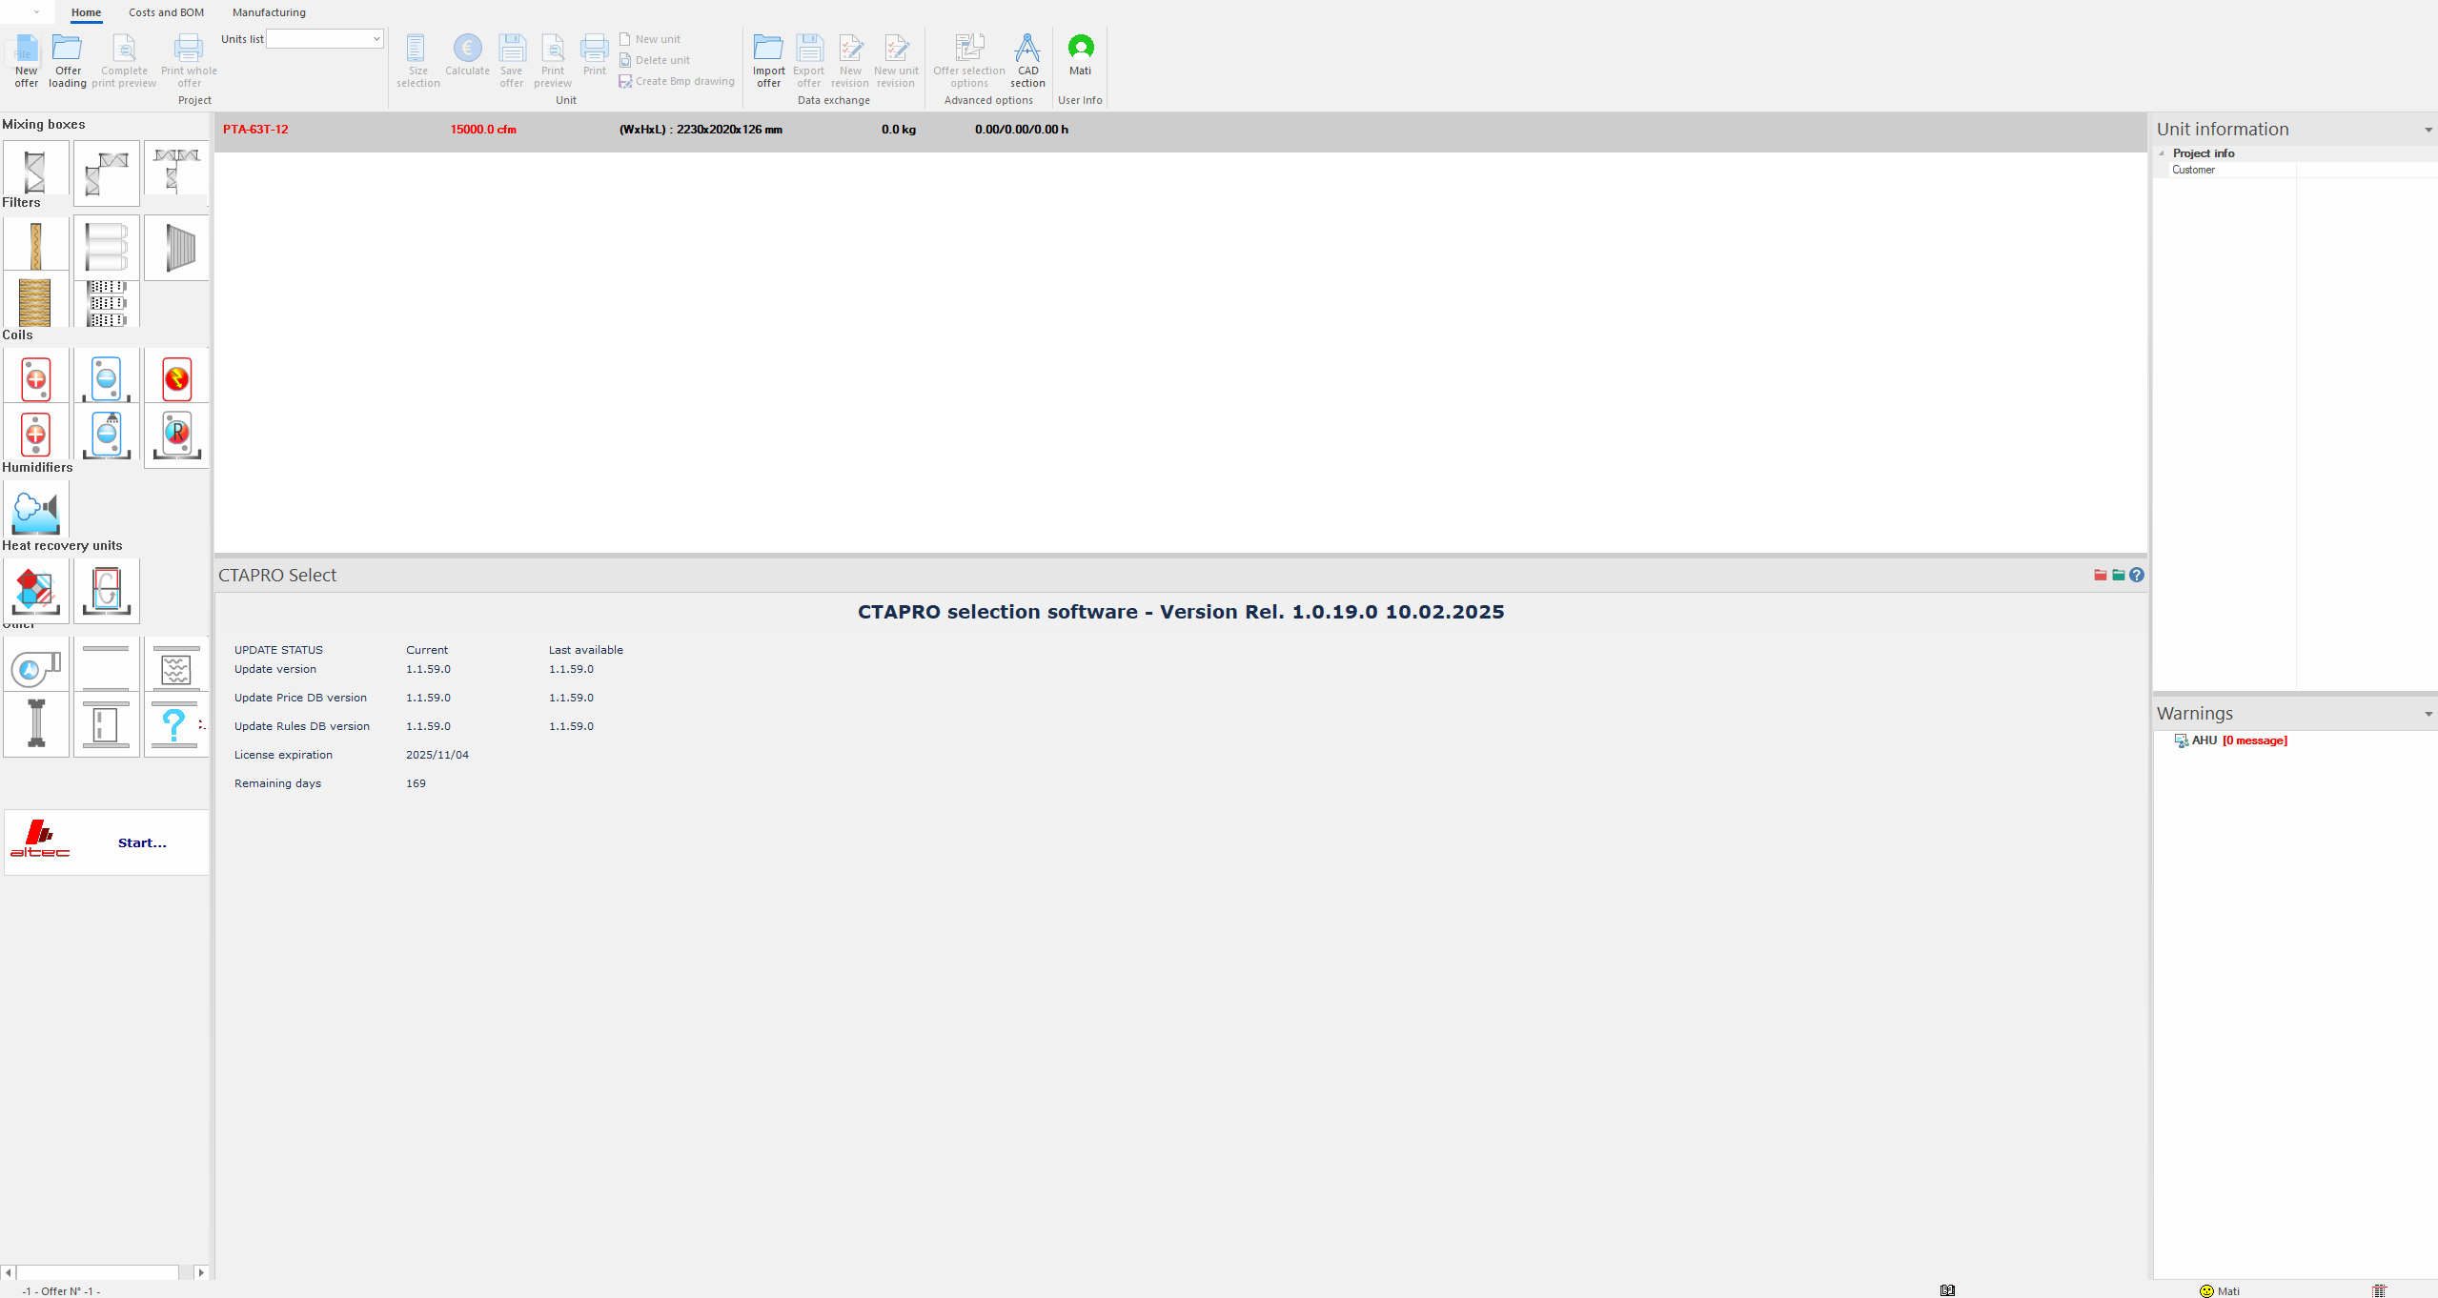
Task: Click the green folder icon in CTAPRO Select
Action: point(2118,575)
